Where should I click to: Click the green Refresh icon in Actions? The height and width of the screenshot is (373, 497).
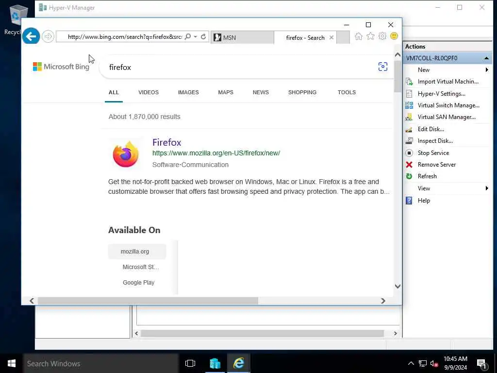tap(409, 176)
